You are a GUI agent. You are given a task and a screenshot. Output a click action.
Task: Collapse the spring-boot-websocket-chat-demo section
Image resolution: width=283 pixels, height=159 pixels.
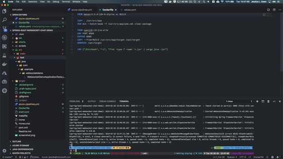[32, 30]
